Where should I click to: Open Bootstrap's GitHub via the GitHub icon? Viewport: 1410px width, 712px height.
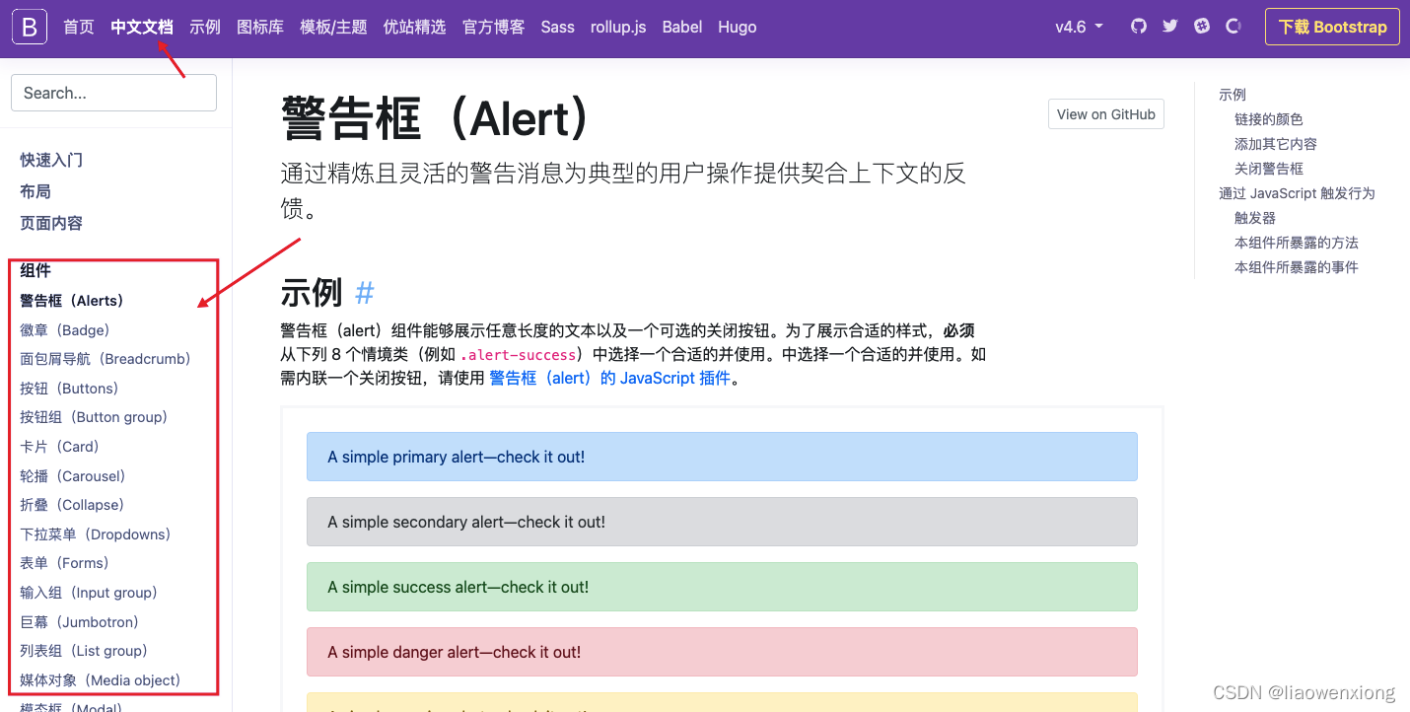click(x=1138, y=26)
